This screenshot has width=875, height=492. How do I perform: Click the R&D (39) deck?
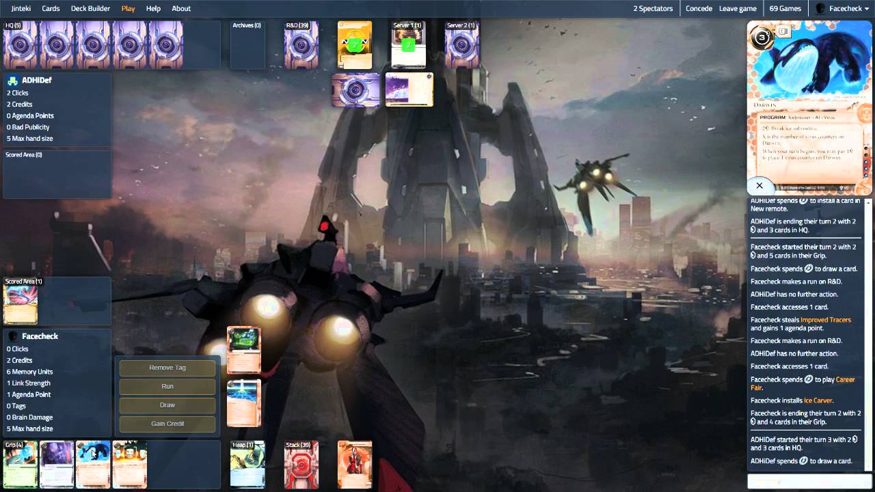(301, 45)
